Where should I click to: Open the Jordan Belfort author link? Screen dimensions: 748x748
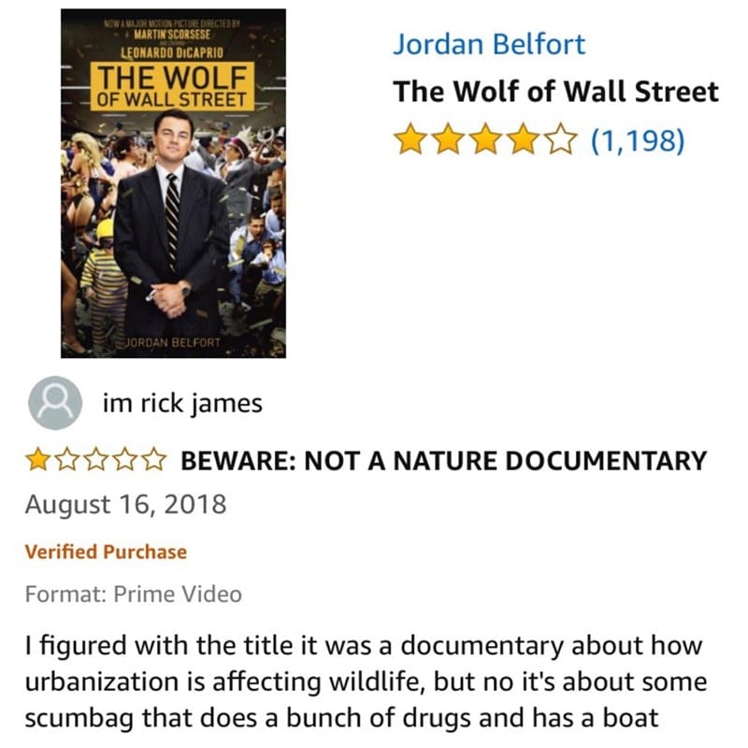[488, 44]
